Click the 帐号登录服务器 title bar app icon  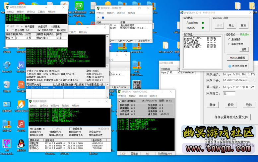coord(7,7)
